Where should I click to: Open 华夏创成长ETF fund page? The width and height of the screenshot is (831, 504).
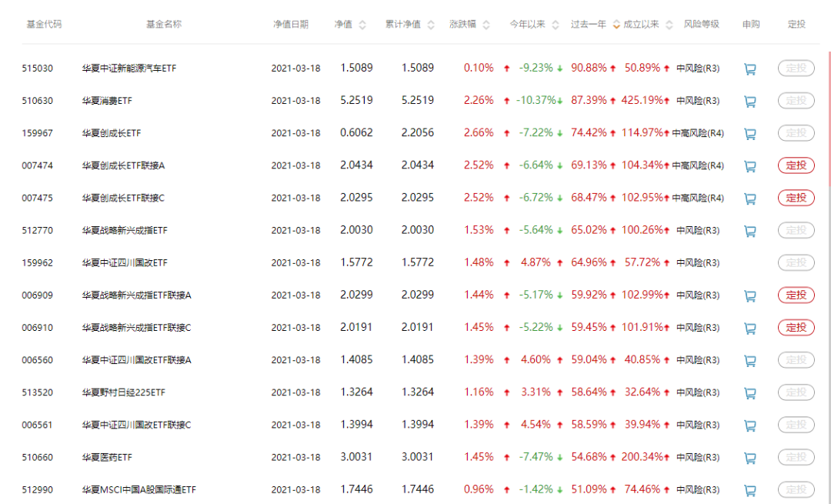(x=112, y=133)
